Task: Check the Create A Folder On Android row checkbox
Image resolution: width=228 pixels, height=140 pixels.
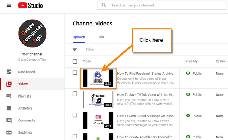Action: 75,136
